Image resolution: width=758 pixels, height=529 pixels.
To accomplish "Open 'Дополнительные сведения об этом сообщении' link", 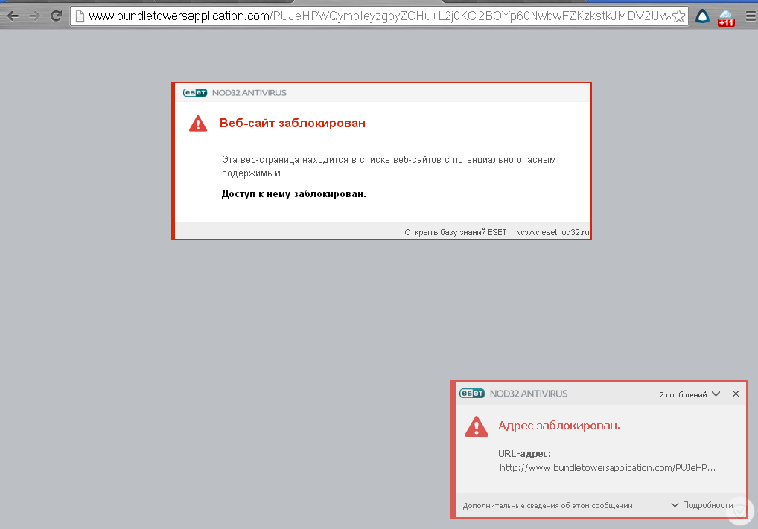I will (x=548, y=506).
